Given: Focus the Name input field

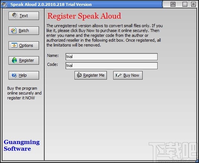Looking at the screenshot, I should [x=111, y=57].
